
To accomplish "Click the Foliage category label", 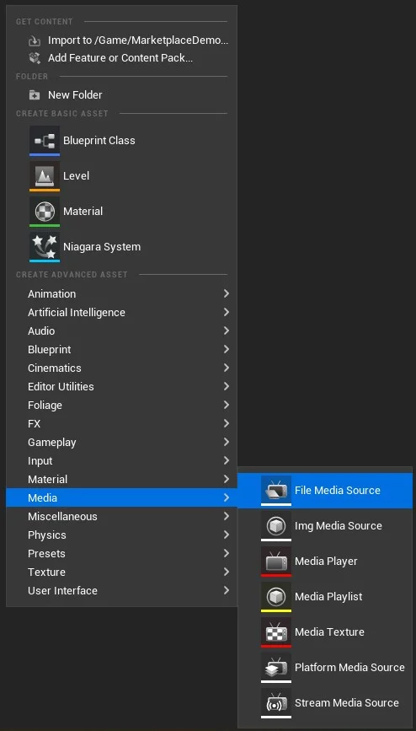I will (45, 406).
